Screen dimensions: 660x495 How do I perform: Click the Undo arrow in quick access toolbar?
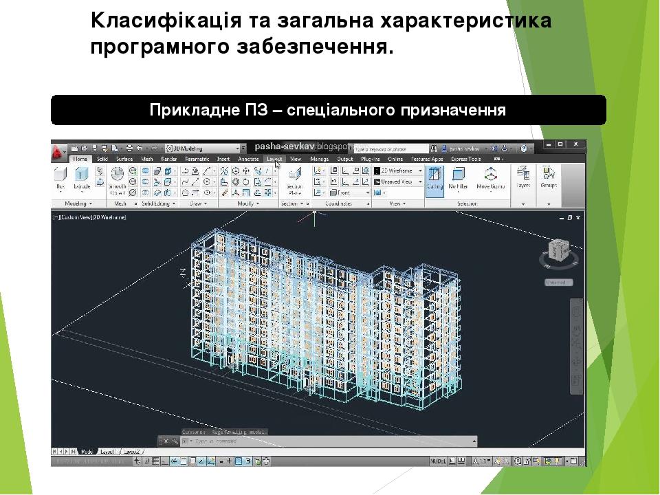coord(140,148)
